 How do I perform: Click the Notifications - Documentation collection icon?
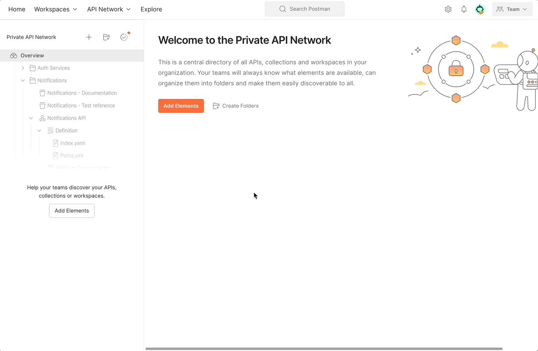(42, 93)
